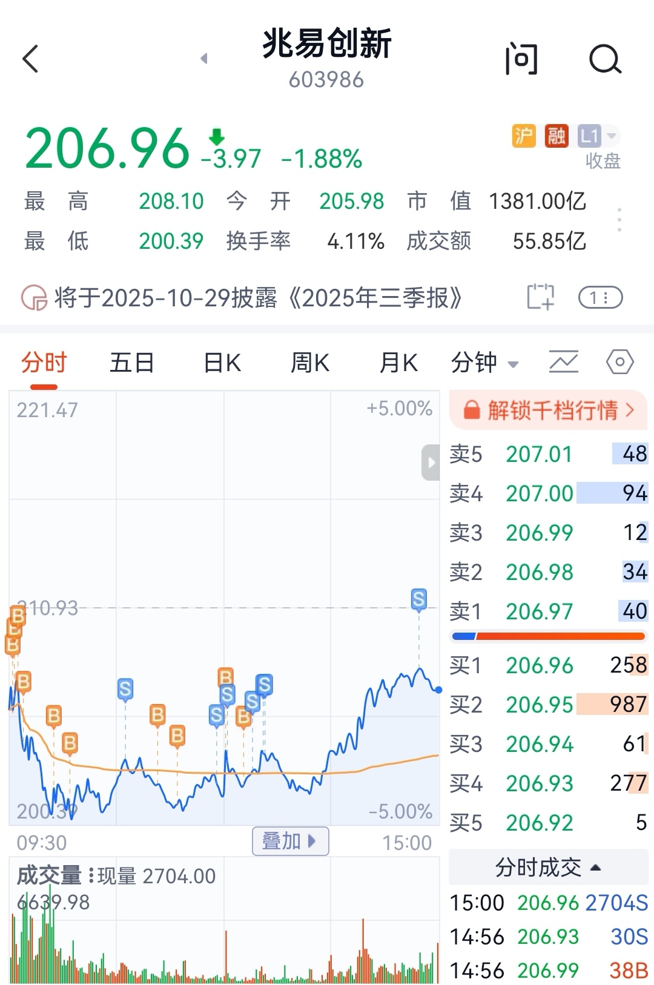
Task: Open the chart drawing line tool icon
Action: coord(563,362)
